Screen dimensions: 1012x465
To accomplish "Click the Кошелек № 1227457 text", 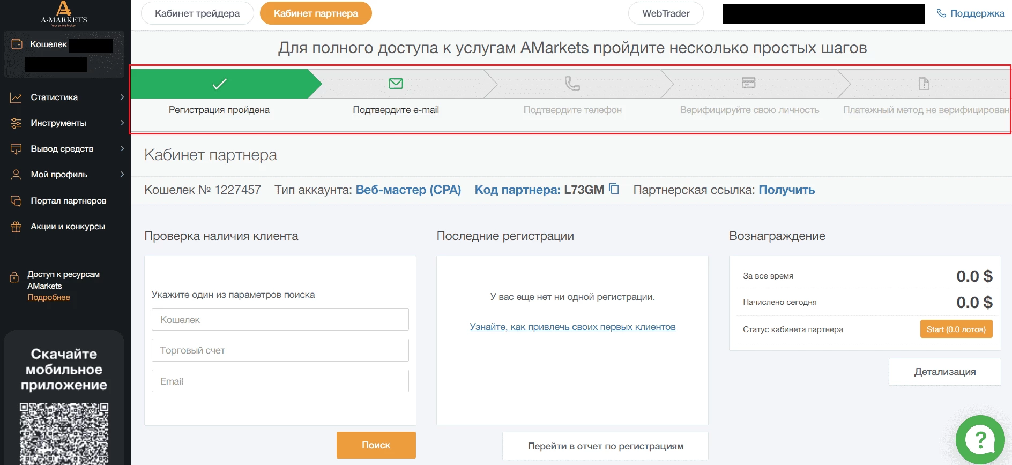I will pyautogui.click(x=203, y=190).
